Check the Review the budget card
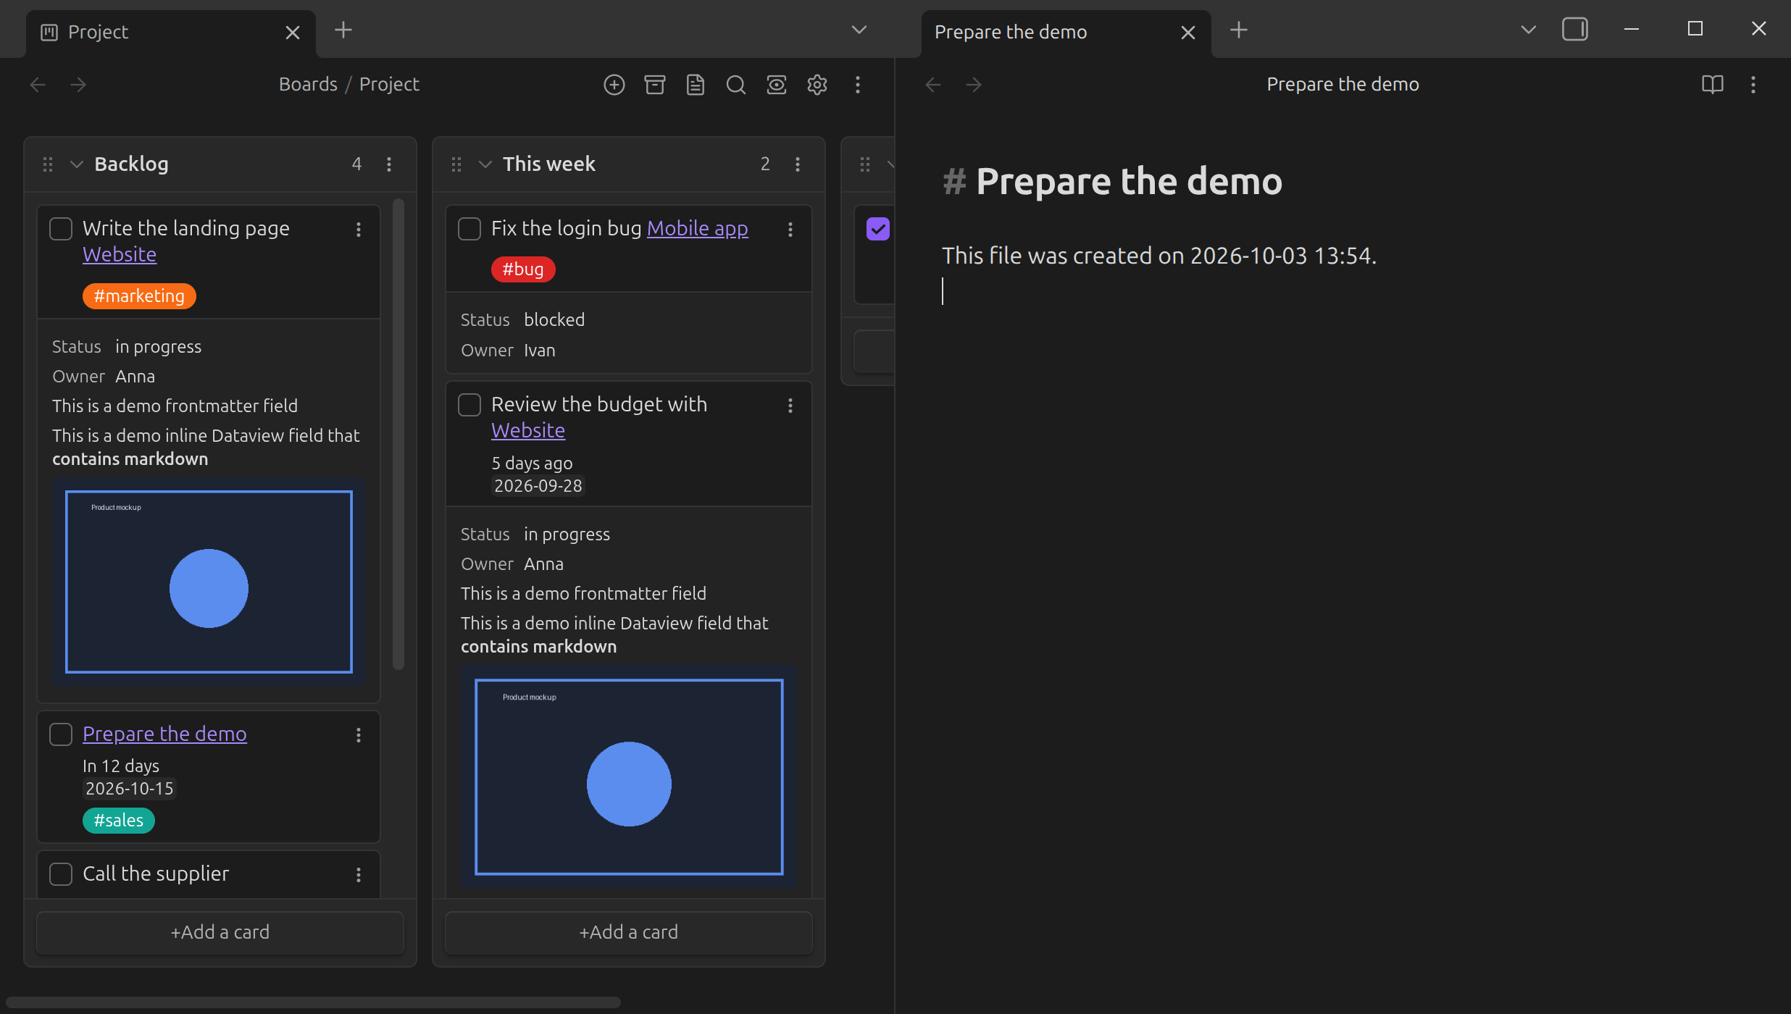 [x=469, y=405]
